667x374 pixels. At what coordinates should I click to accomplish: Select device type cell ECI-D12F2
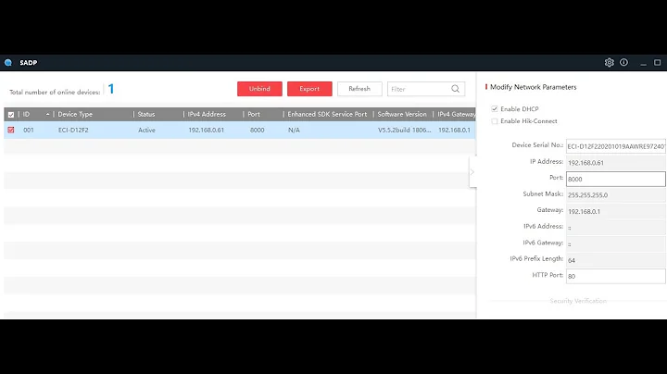pos(73,130)
